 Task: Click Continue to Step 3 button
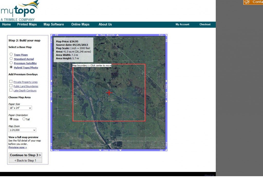pos(25,155)
